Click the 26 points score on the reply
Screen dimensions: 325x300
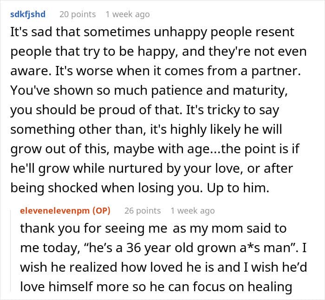click(143, 211)
